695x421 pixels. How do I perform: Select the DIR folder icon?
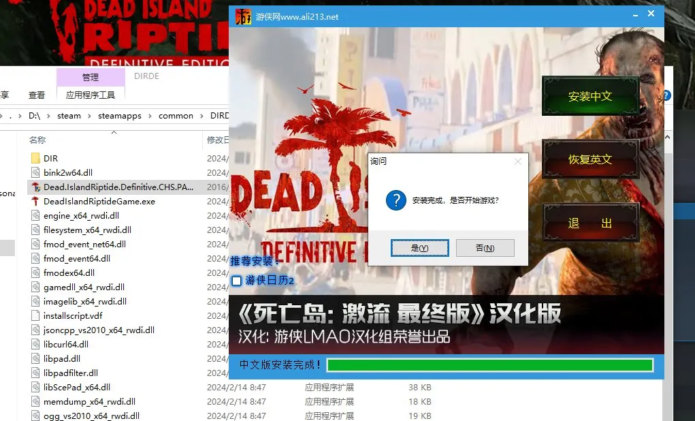[x=35, y=158]
